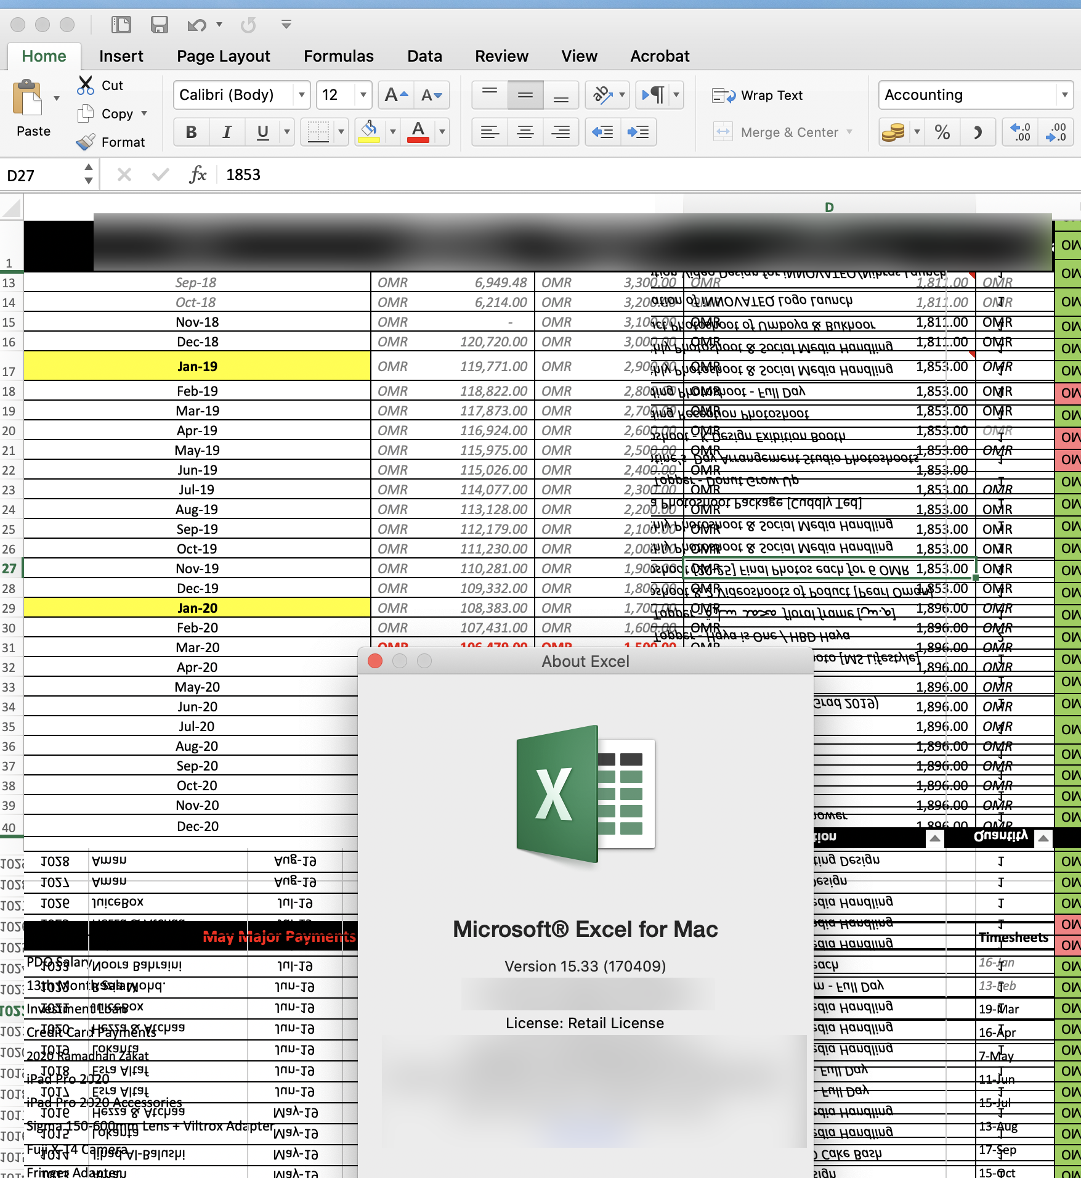This screenshot has width=1081, height=1178.
Task: Open the workbook template icon in title bar
Action: (x=121, y=25)
